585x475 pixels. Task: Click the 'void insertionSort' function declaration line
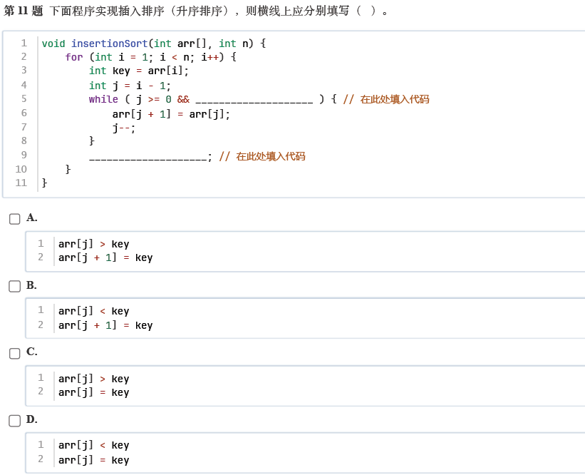click(154, 44)
